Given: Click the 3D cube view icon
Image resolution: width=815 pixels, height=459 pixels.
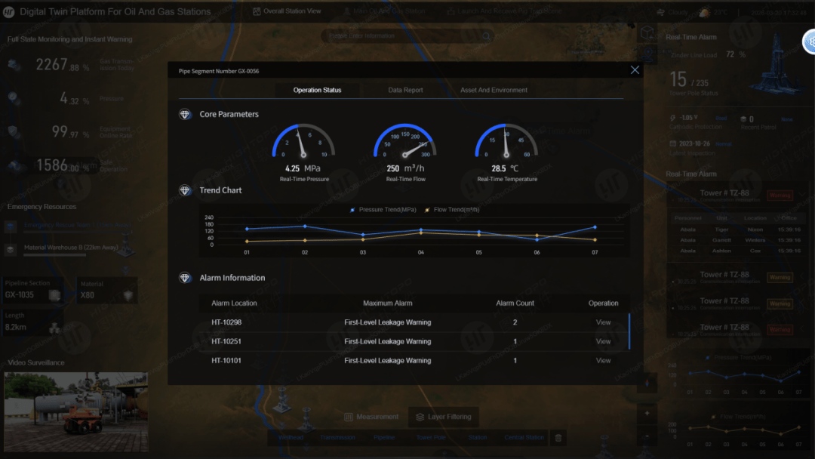Looking at the screenshot, I should coord(647,33).
